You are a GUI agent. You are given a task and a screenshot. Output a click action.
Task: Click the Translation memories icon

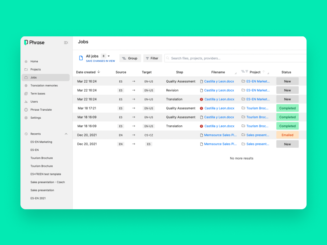point(26,85)
